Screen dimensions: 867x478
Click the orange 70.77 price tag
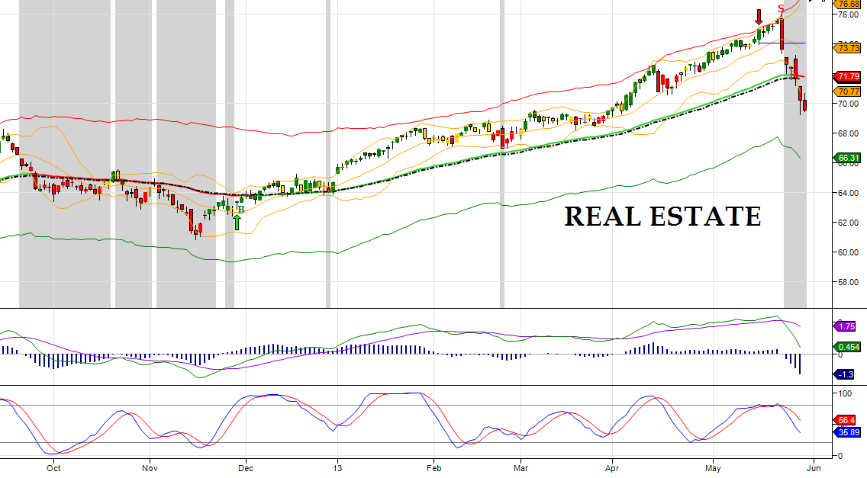pyautogui.click(x=849, y=91)
